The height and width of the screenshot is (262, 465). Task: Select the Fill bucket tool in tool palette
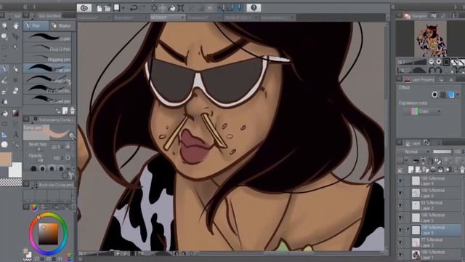4,113
